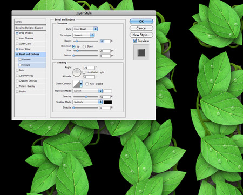Toggle the Anti-aliased checkbox
The height and width of the screenshot is (195, 243).
pyautogui.click(x=87, y=84)
